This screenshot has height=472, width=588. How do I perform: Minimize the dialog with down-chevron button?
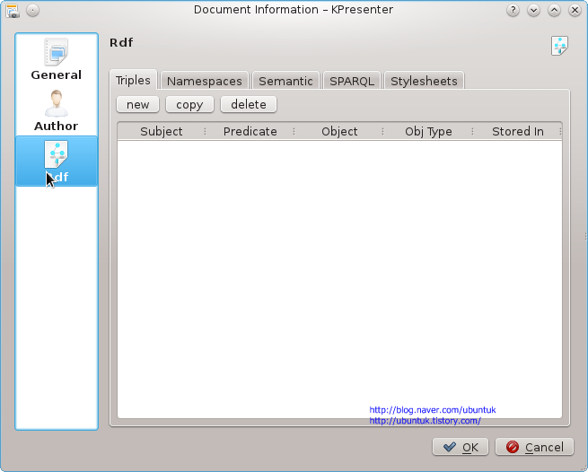pos(533,10)
